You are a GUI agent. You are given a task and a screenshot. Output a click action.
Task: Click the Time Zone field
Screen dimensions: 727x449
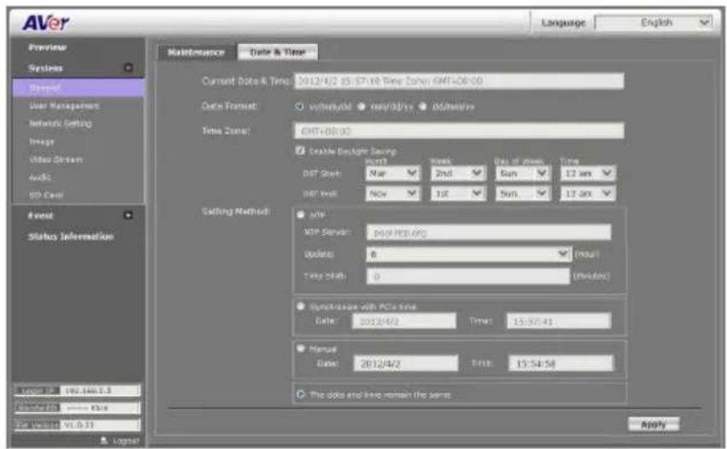[459, 131]
